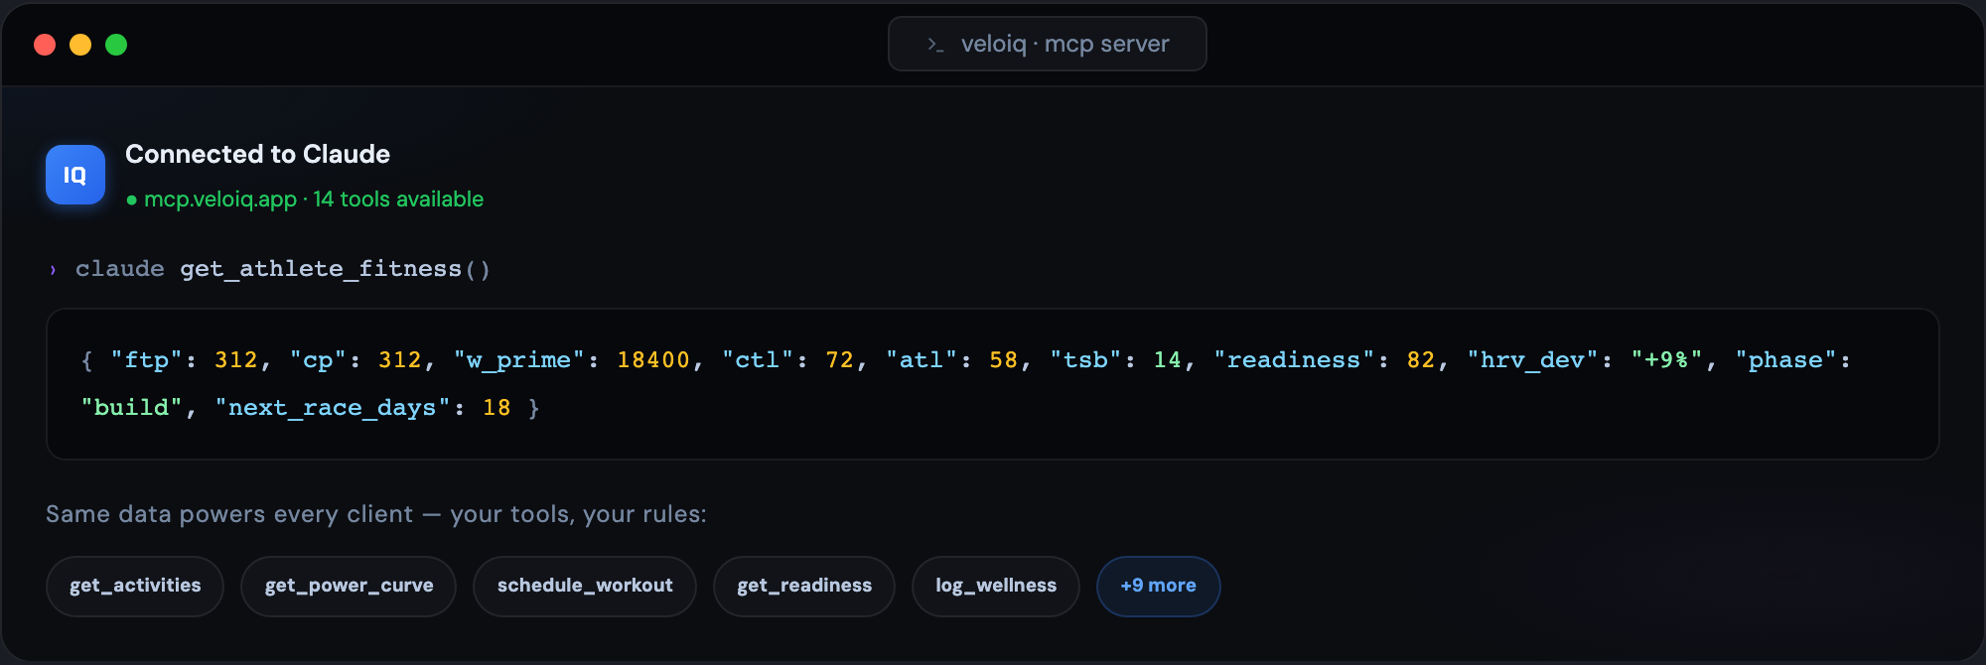
Task: Click the 72 ctl value
Action: 840,360
